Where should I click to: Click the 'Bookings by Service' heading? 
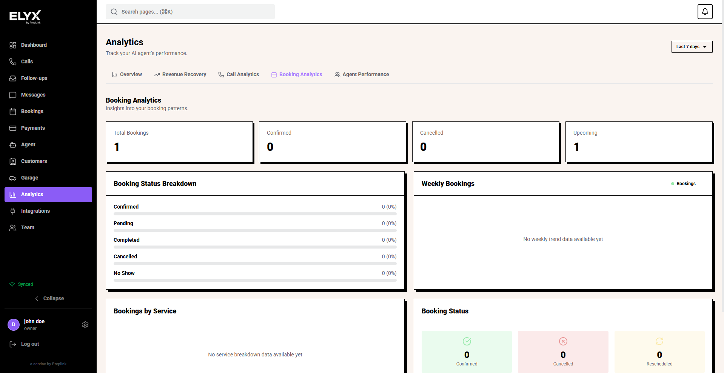tap(145, 311)
